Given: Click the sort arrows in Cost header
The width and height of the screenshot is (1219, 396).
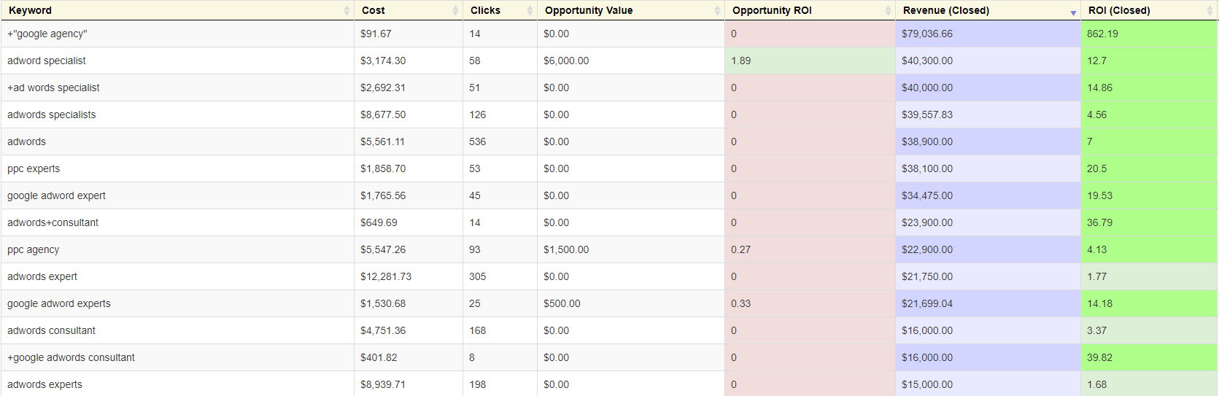Looking at the screenshot, I should coord(455,10).
